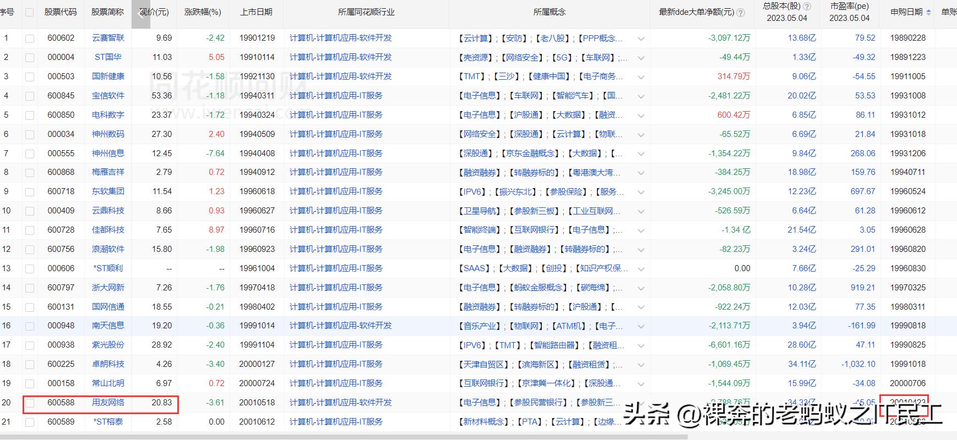Toggle sort arrows next to 申购日期
This screenshot has width=957, height=440.
click(929, 12)
